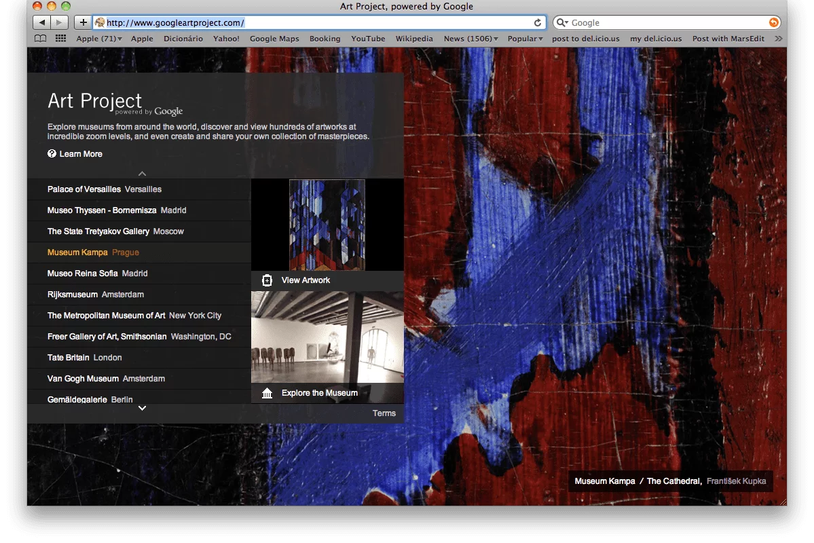Viewport: 814px width, 543px height.
Task: Click the Art Project logo title
Action: click(x=94, y=100)
